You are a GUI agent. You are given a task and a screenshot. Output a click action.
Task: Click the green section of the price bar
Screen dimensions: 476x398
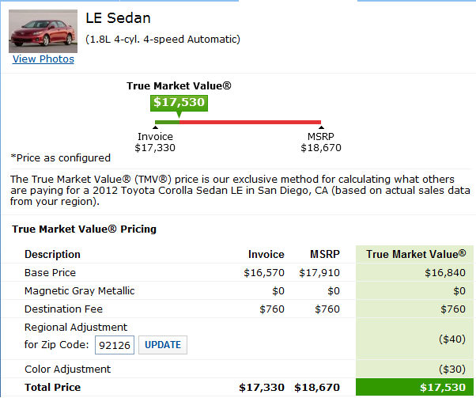coord(167,122)
